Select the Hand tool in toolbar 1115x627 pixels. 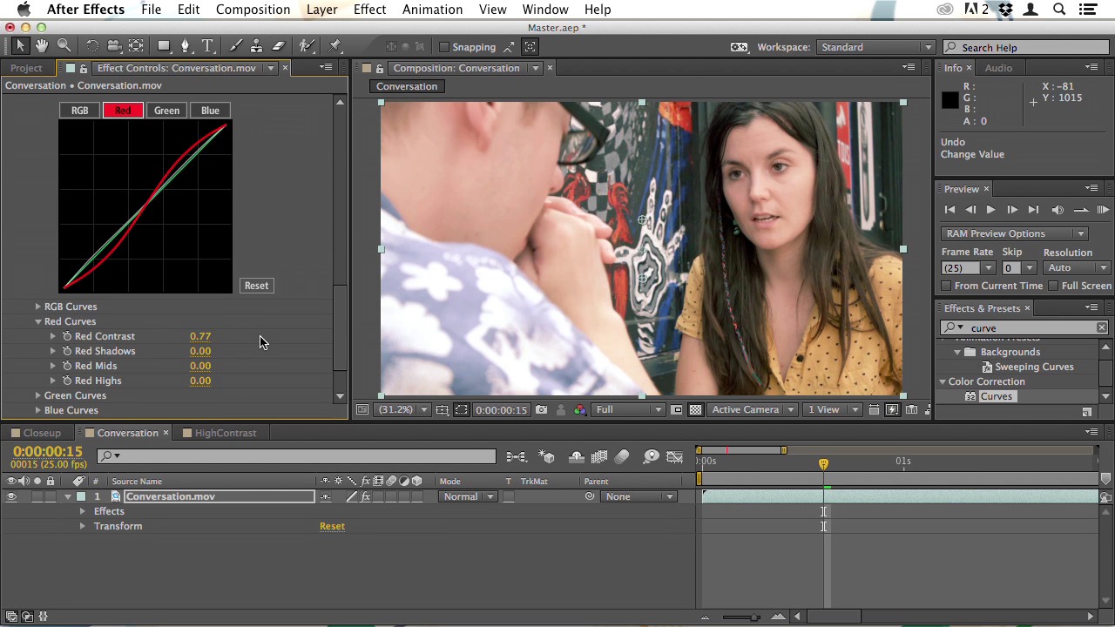pos(42,46)
